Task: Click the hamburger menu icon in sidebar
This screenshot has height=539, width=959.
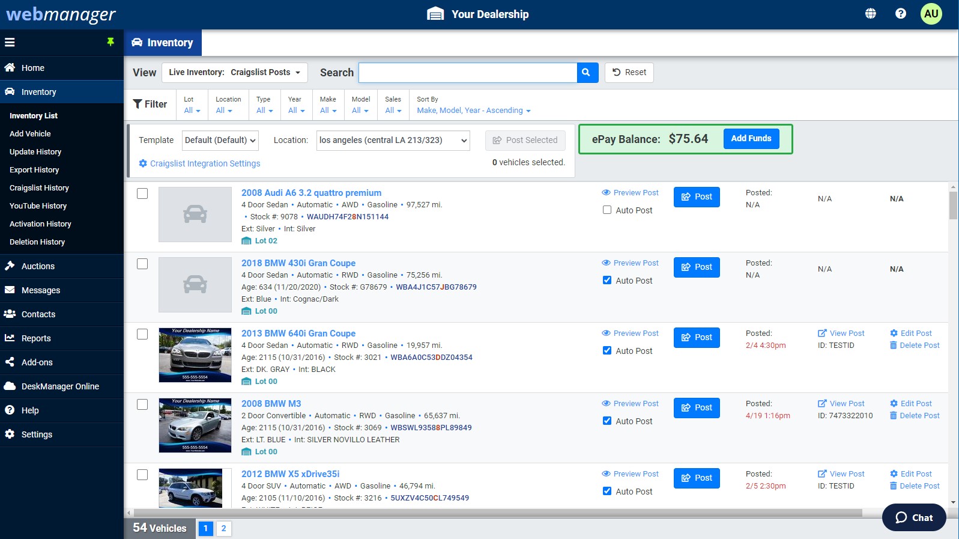Action: click(10, 43)
